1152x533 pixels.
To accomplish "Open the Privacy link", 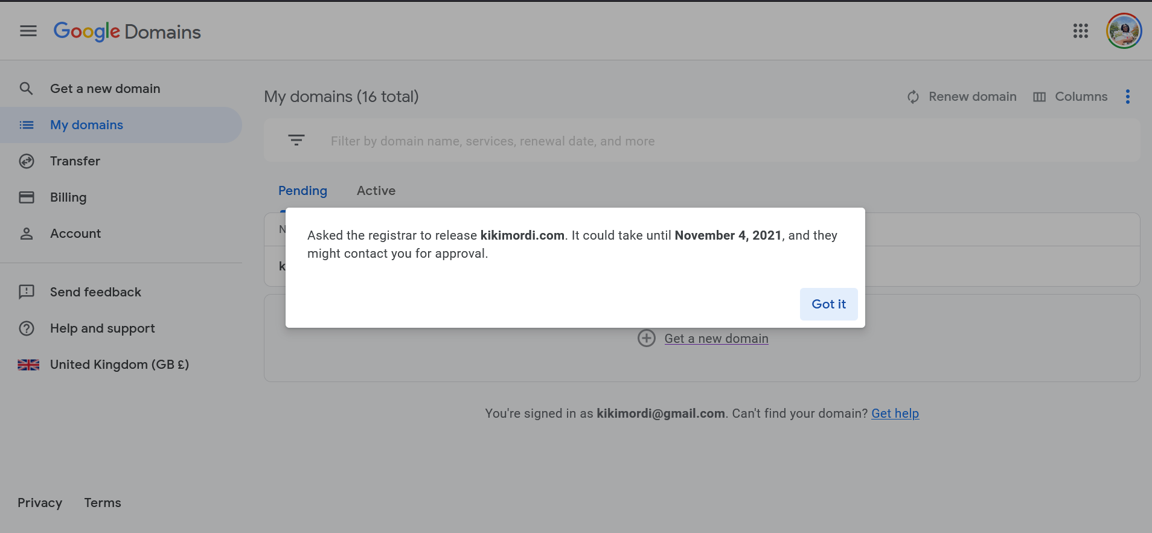I will pyautogui.click(x=40, y=503).
